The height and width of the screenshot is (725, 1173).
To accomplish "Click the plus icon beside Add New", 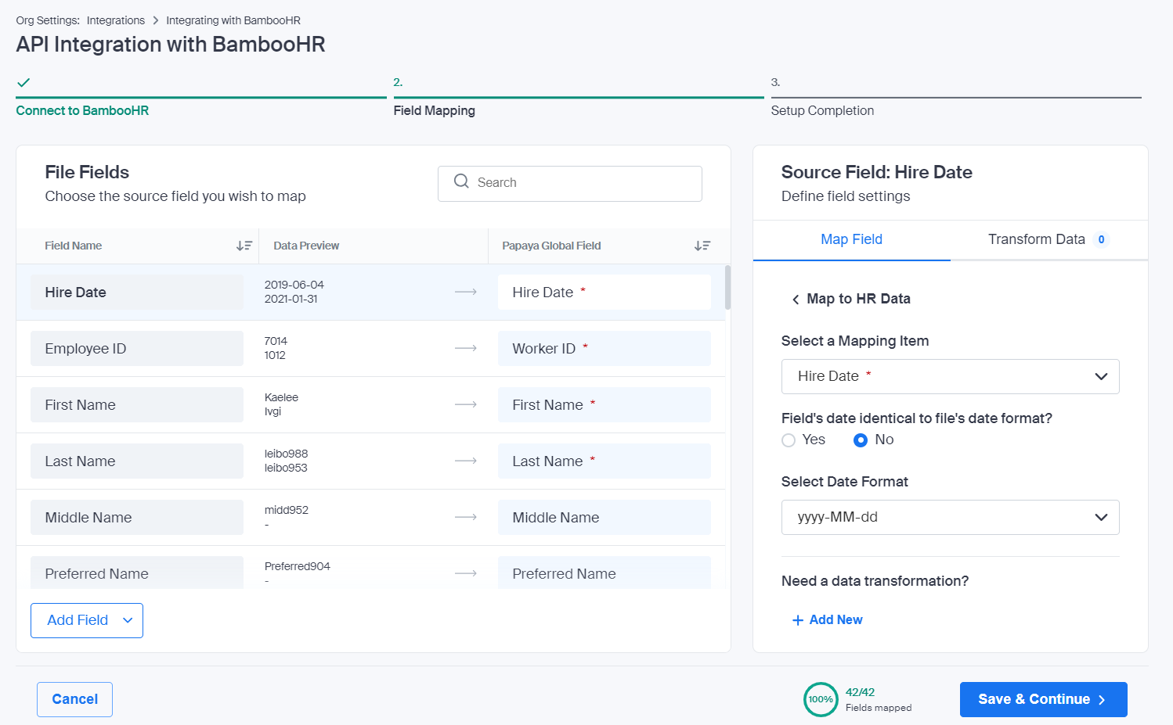I will 798,620.
